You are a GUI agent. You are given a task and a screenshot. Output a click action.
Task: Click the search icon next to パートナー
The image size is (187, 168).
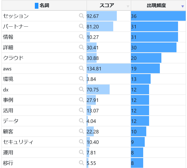(81, 26)
